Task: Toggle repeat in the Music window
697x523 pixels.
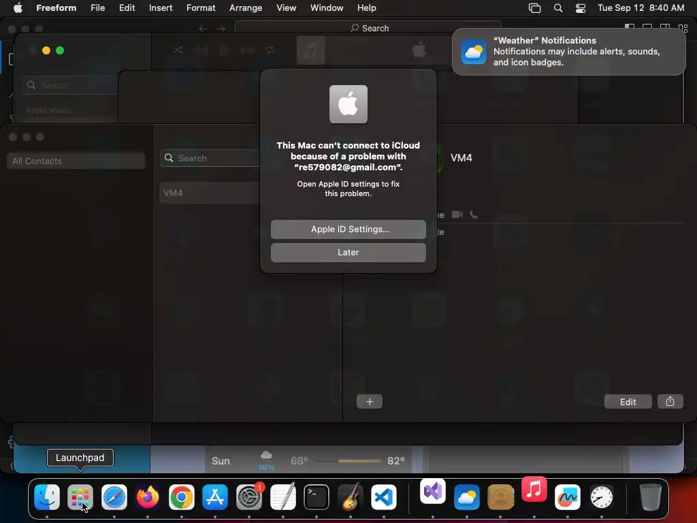Action: [270, 50]
